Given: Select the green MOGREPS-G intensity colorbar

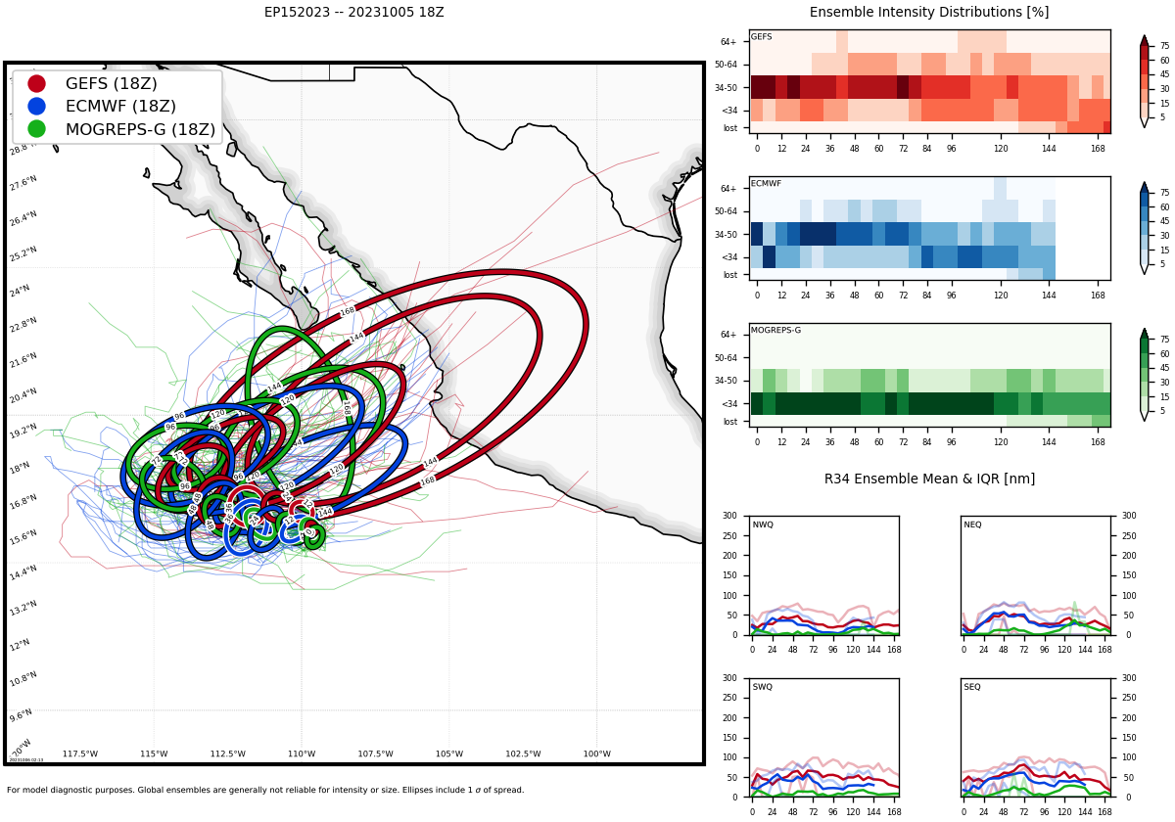Looking at the screenshot, I should click(x=1145, y=375).
